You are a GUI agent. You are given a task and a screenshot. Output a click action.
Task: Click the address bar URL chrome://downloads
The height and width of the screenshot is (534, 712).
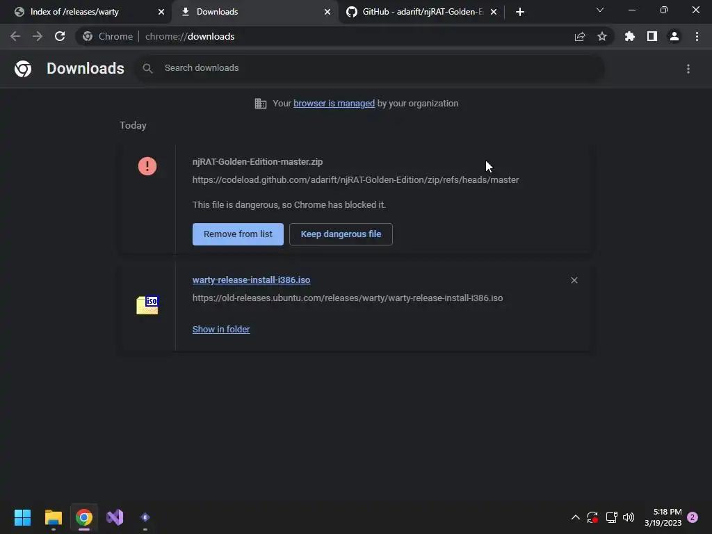point(190,36)
